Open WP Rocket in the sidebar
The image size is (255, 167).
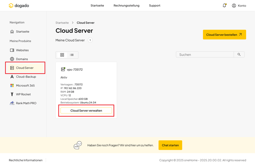tap(23, 94)
